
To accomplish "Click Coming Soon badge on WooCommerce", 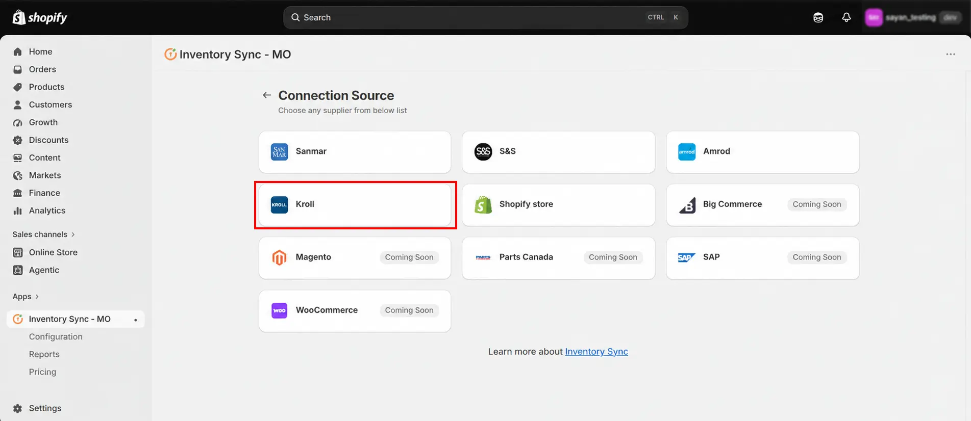I will pyautogui.click(x=409, y=310).
